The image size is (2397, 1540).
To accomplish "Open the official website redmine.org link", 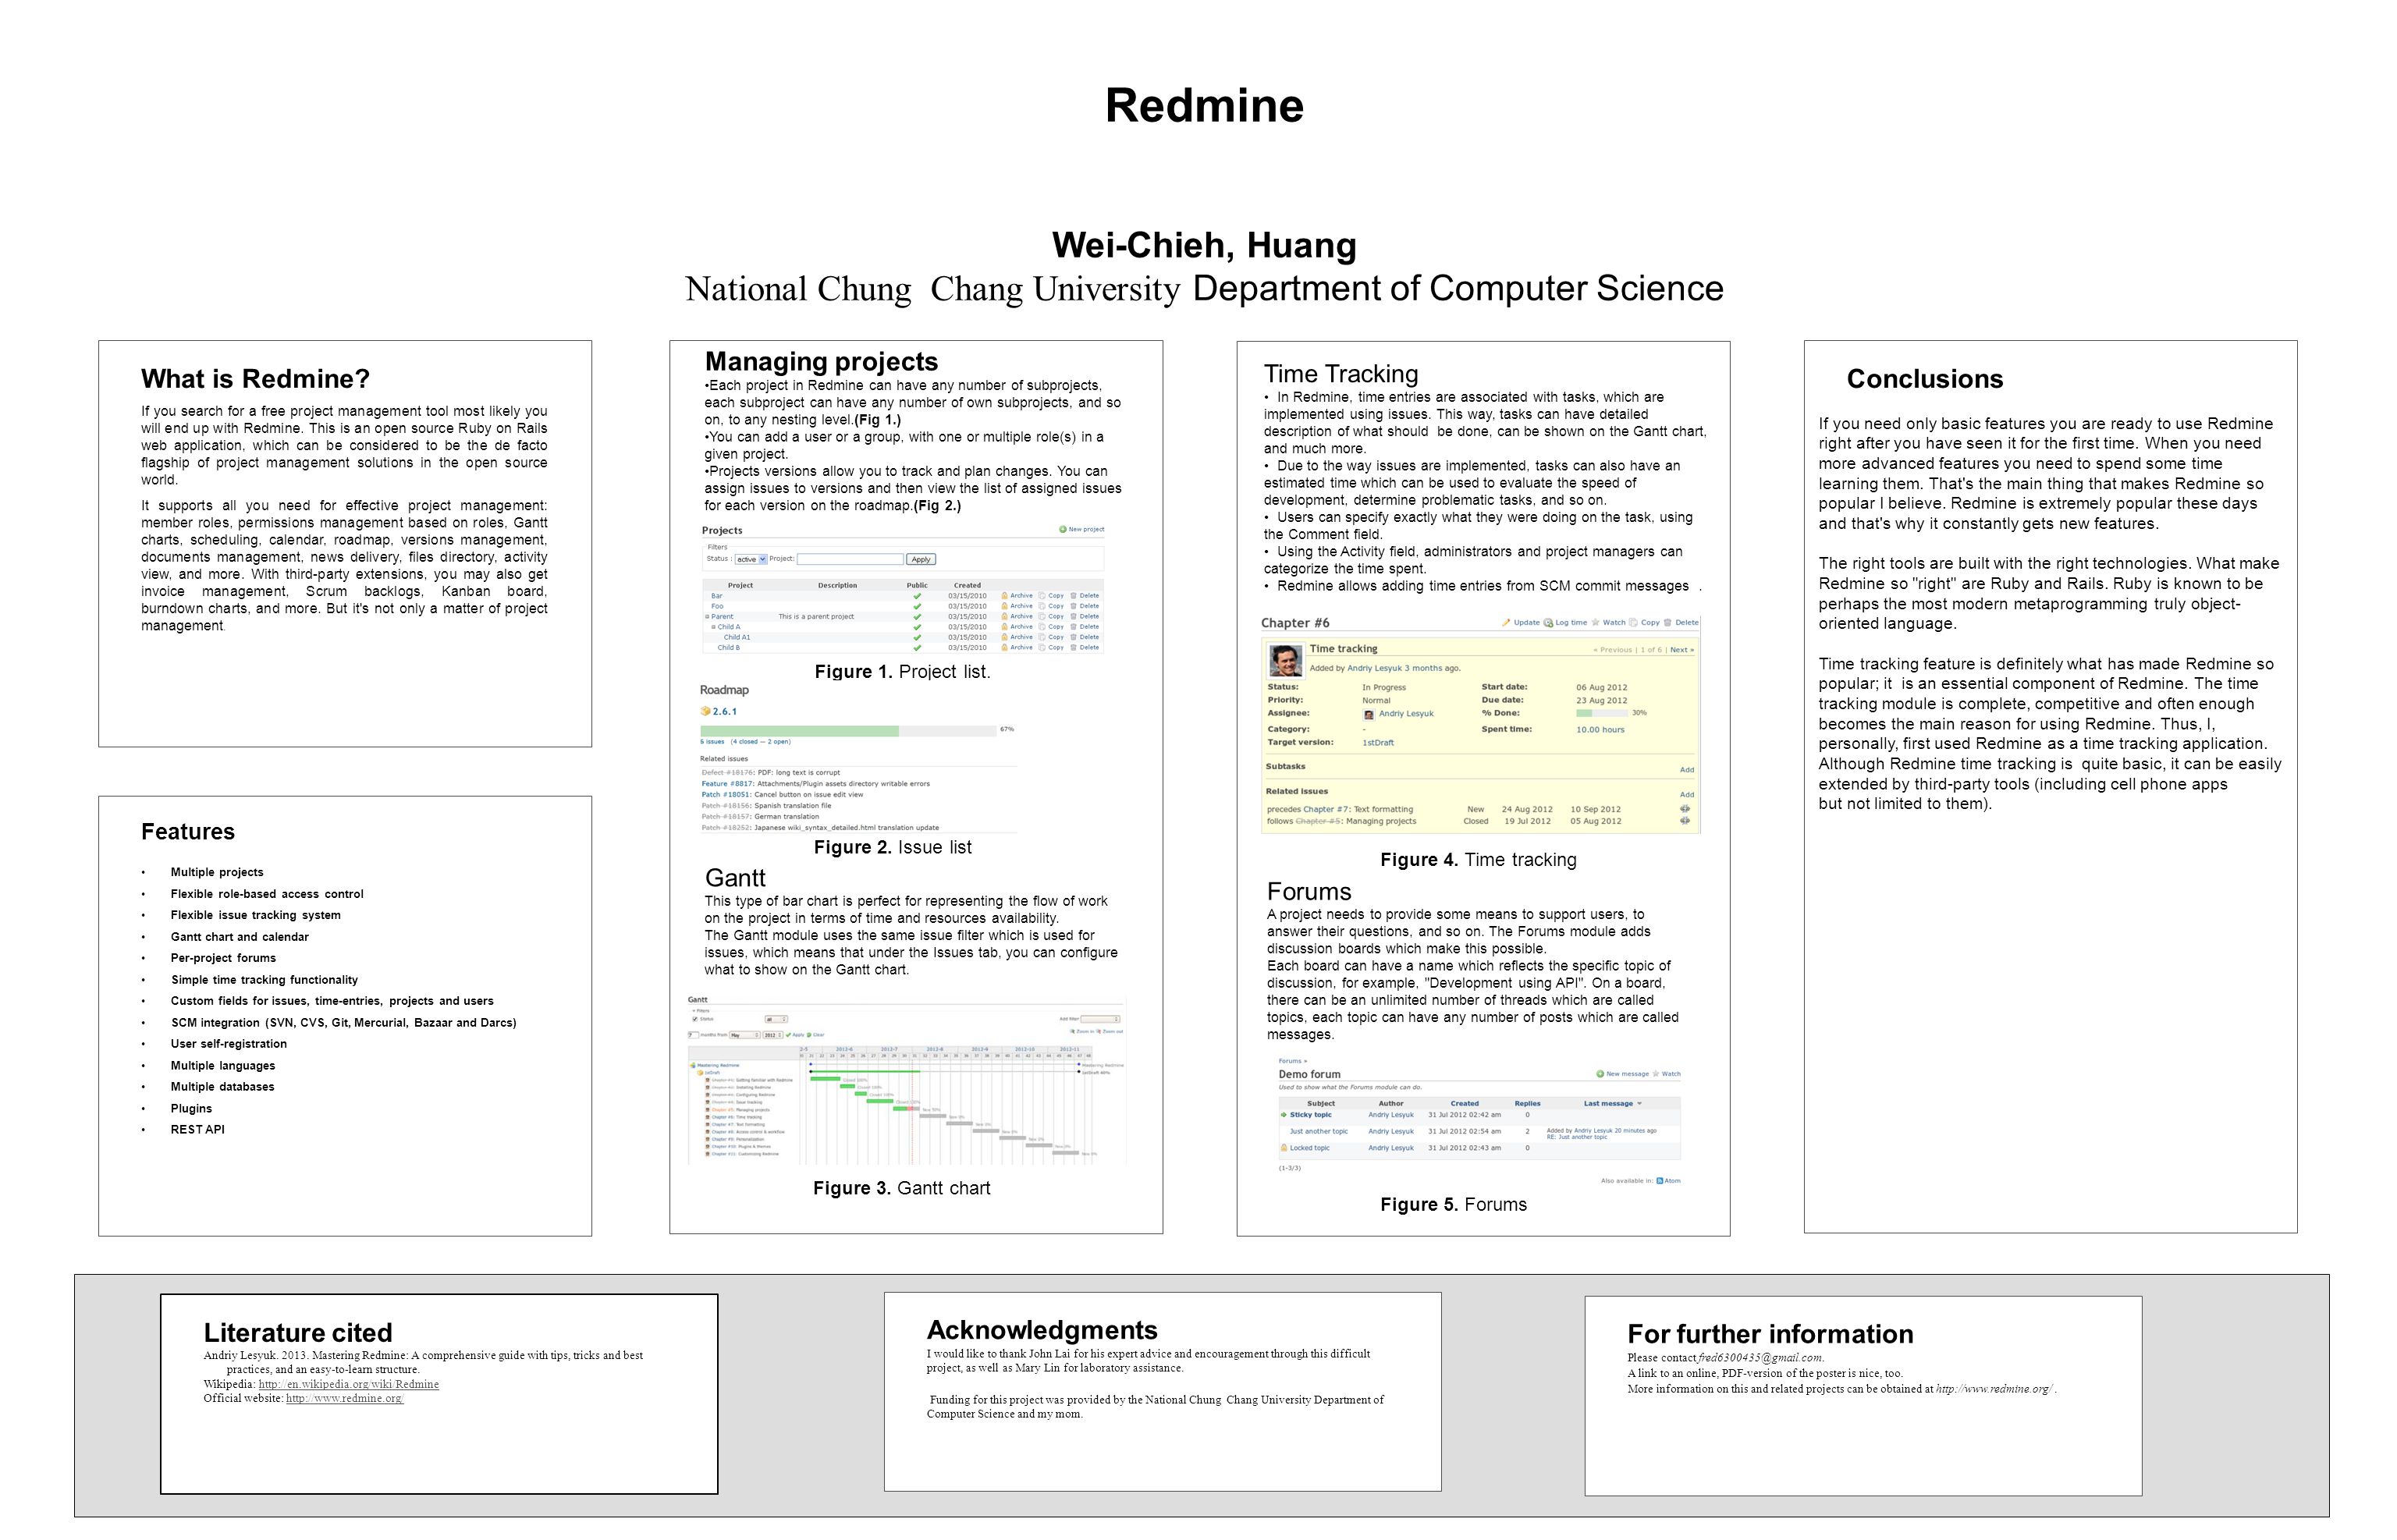I will point(345,1398).
